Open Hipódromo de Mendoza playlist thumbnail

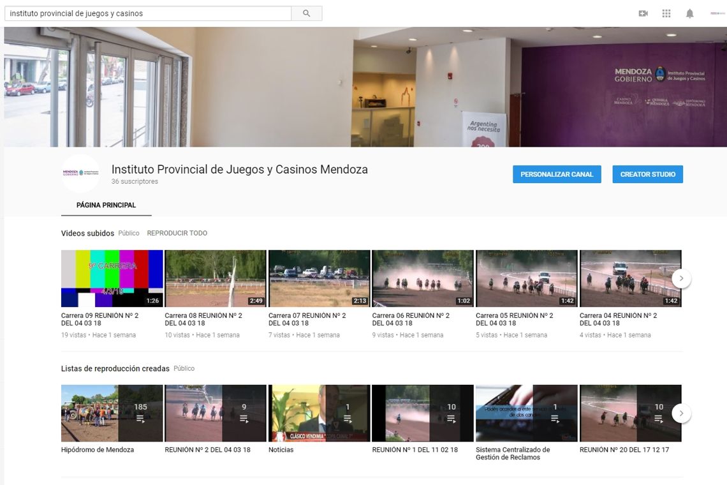pyautogui.click(x=112, y=413)
